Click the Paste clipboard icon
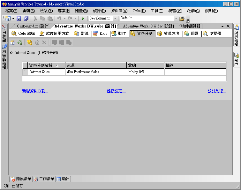The height and width of the screenshot is (190, 241). 50,19
